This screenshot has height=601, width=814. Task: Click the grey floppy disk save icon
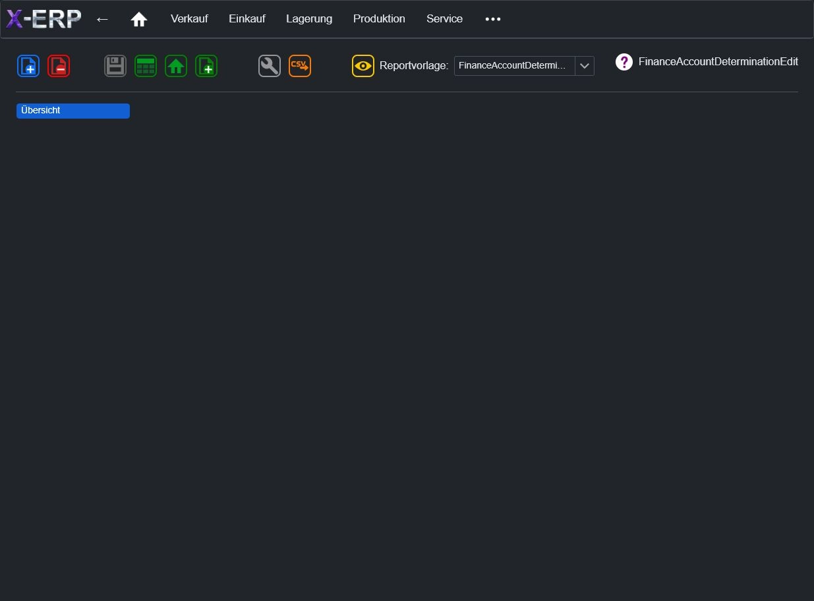[115, 66]
